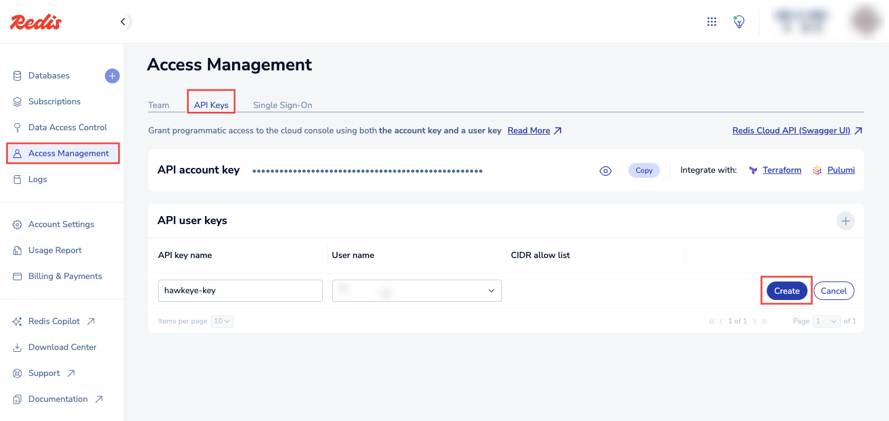This screenshot has height=421, width=889.
Task: Reveal the API account key with eye icon
Action: [x=605, y=171]
